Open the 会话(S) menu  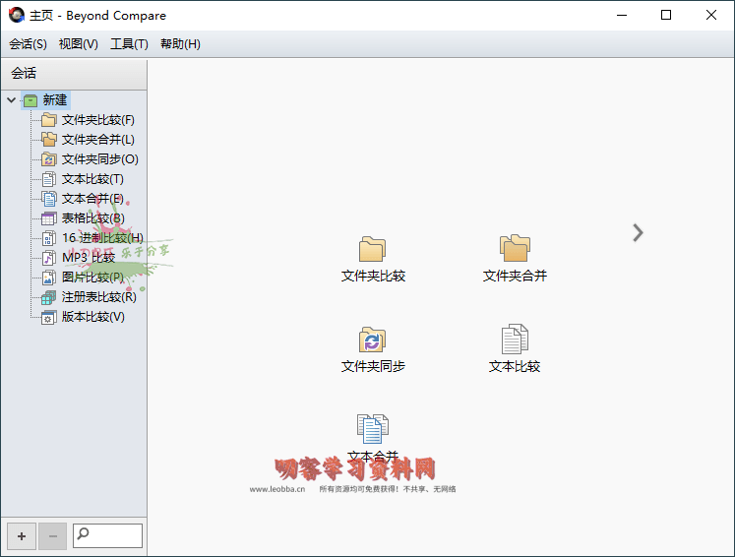coord(28,44)
